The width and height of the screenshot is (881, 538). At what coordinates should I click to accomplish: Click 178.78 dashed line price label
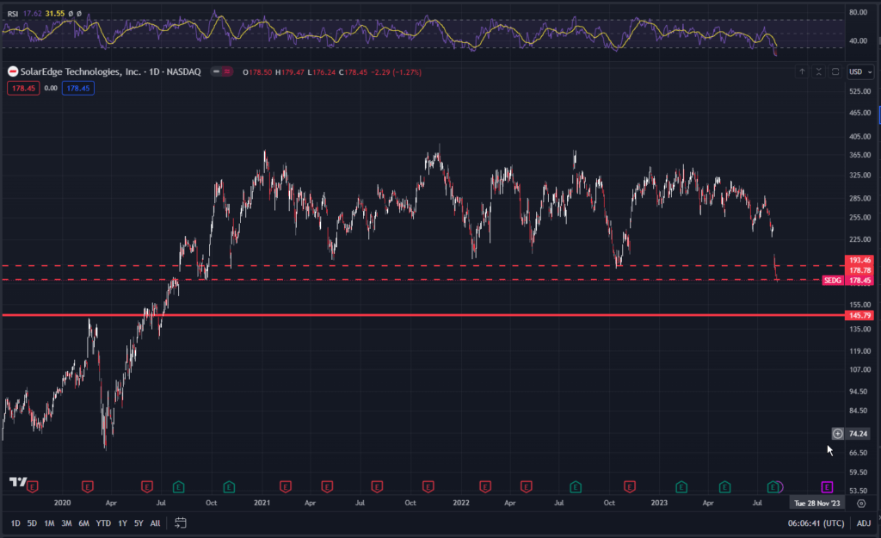(x=859, y=270)
